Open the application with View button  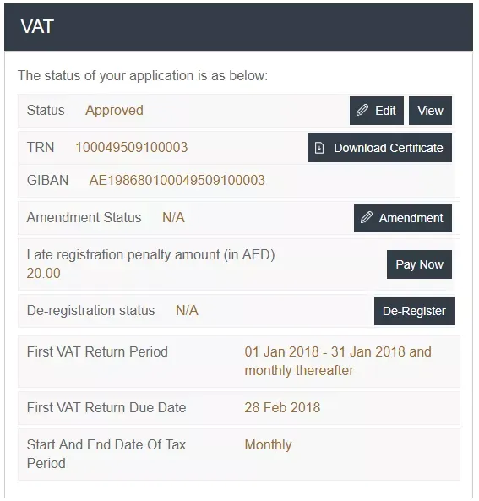click(x=430, y=111)
